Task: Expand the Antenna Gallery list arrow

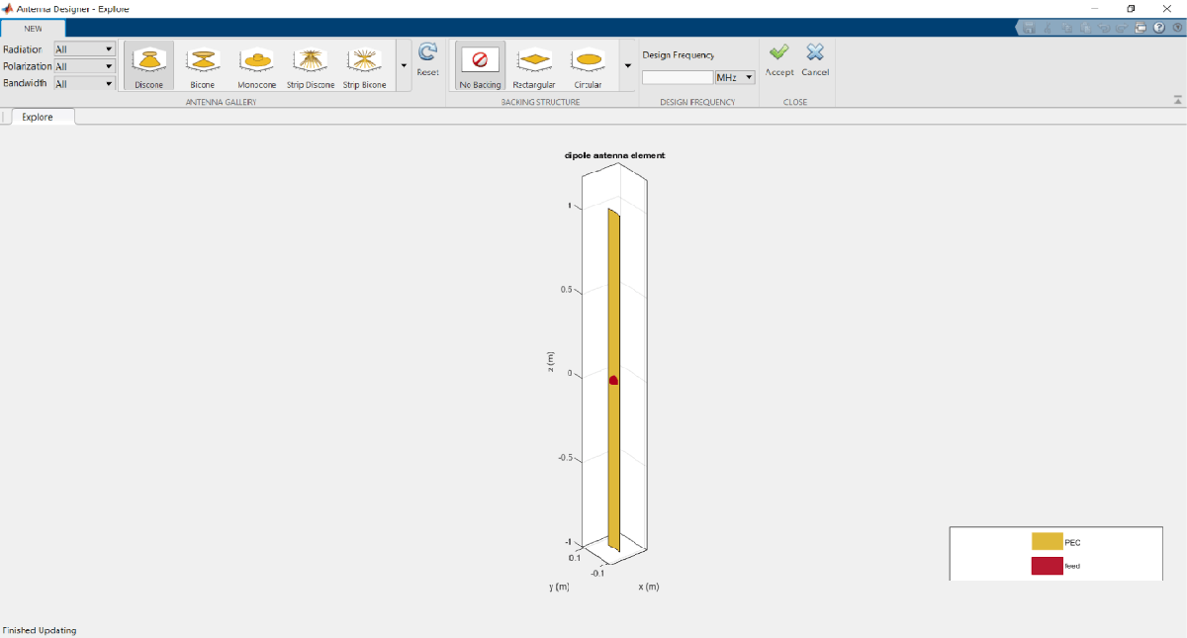Action: [x=403, y=66]
